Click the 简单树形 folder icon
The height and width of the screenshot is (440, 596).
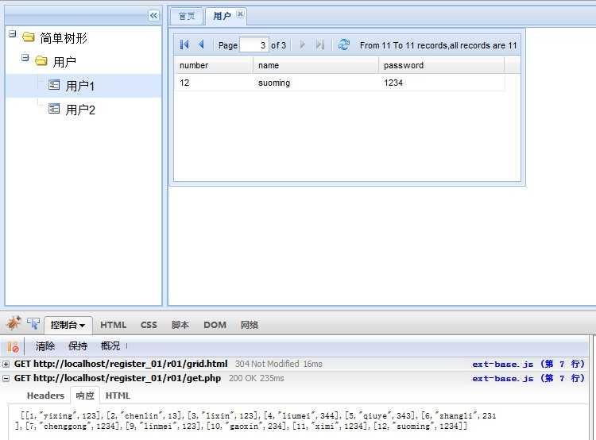pos(29,37)
